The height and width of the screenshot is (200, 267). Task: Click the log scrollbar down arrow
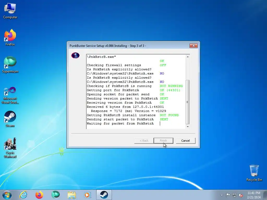188,127
